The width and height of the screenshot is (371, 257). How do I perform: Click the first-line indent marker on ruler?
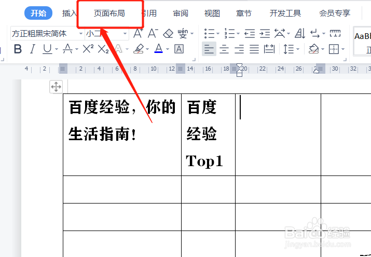click(239, 66)
